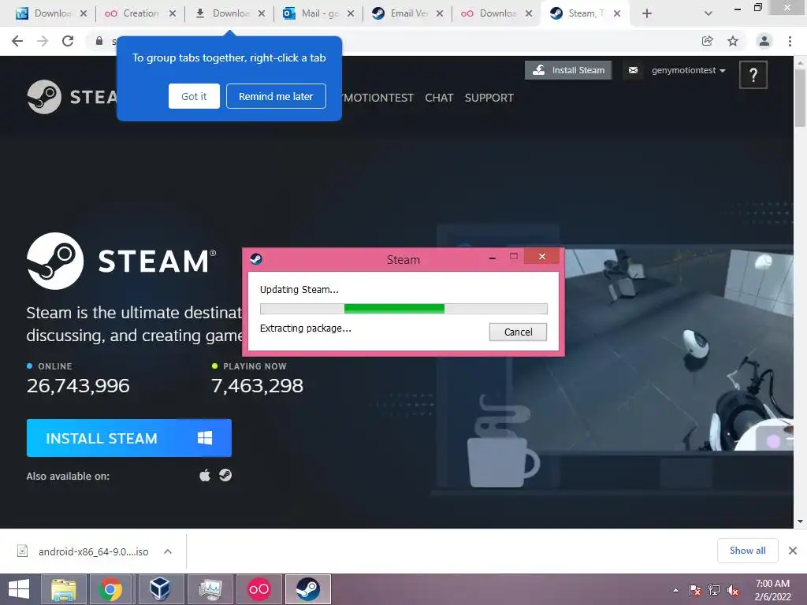Bookmark this page with star icon
The height and width of the screenshot is (605, 807).
pos(733,41)
